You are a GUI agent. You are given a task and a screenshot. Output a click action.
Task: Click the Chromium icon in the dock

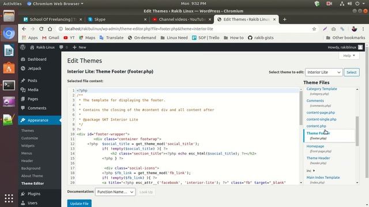(9, 33)
